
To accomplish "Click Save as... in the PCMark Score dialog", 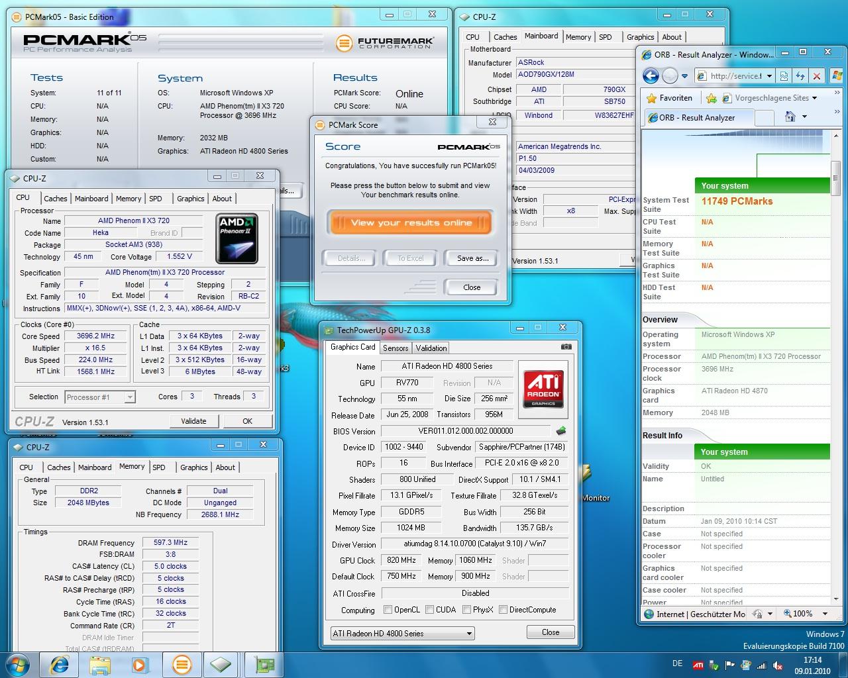I will (x=472, y=258).
